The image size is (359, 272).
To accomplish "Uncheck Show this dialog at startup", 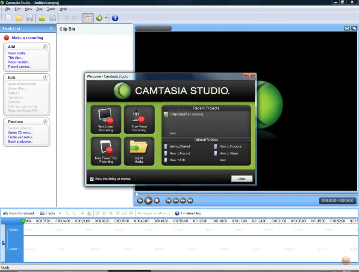I will (x=91, y=179).
